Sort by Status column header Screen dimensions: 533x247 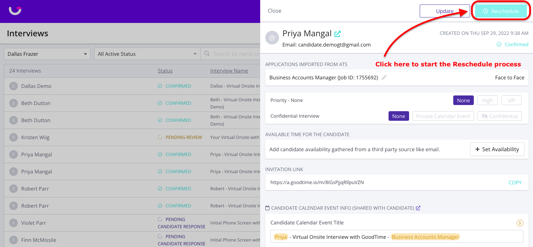[x=165, y=71]
